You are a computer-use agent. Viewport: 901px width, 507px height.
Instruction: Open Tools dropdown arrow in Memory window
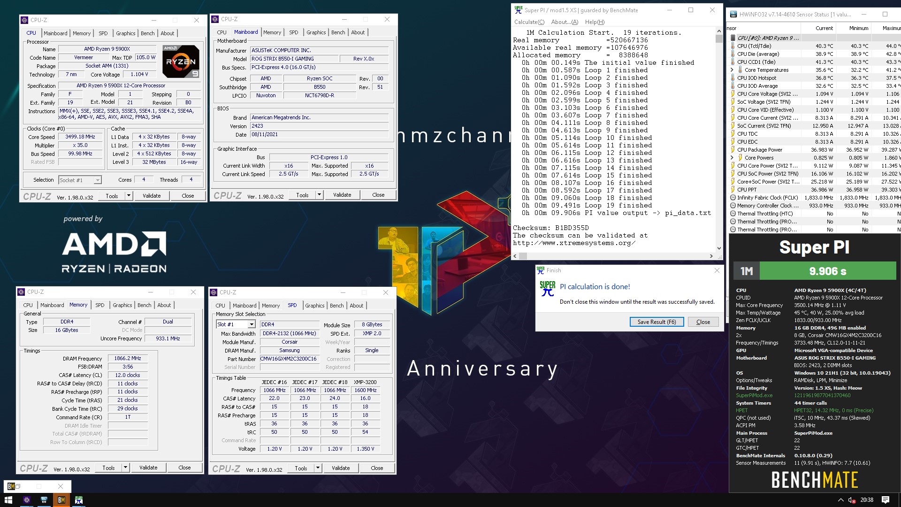click(x=125, y=468)
